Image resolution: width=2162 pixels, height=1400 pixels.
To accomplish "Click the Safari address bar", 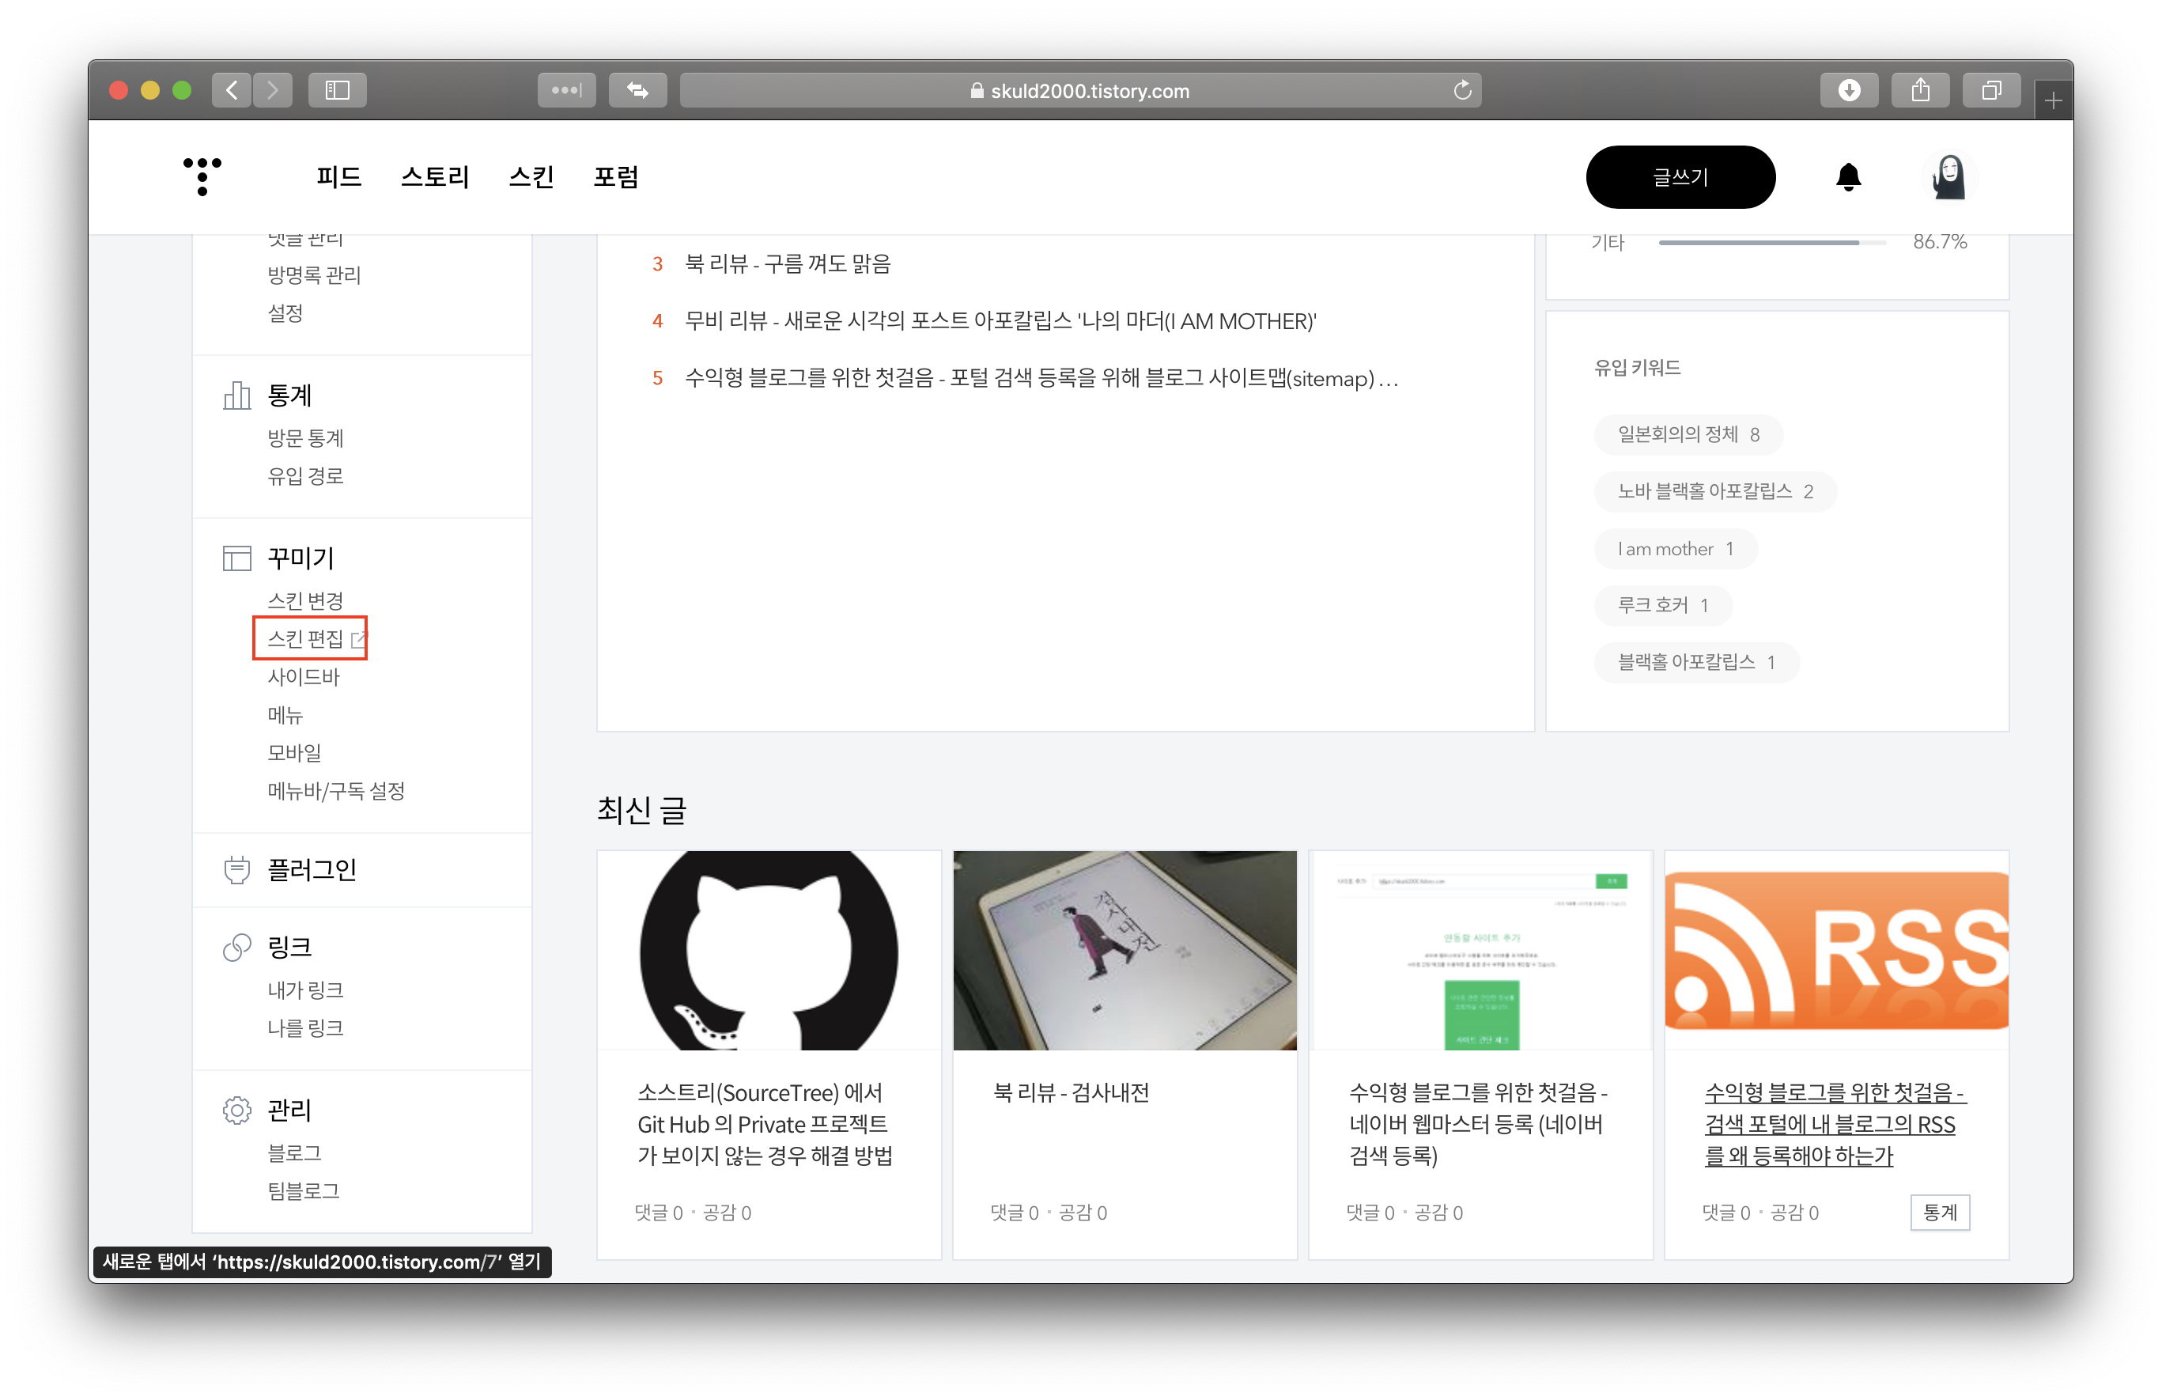I will click(1080, 90).
